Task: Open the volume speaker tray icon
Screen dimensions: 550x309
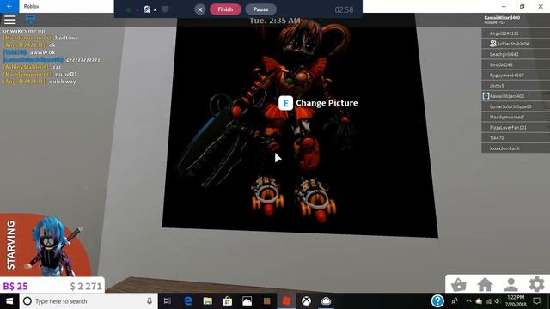Action: [498, 301]
